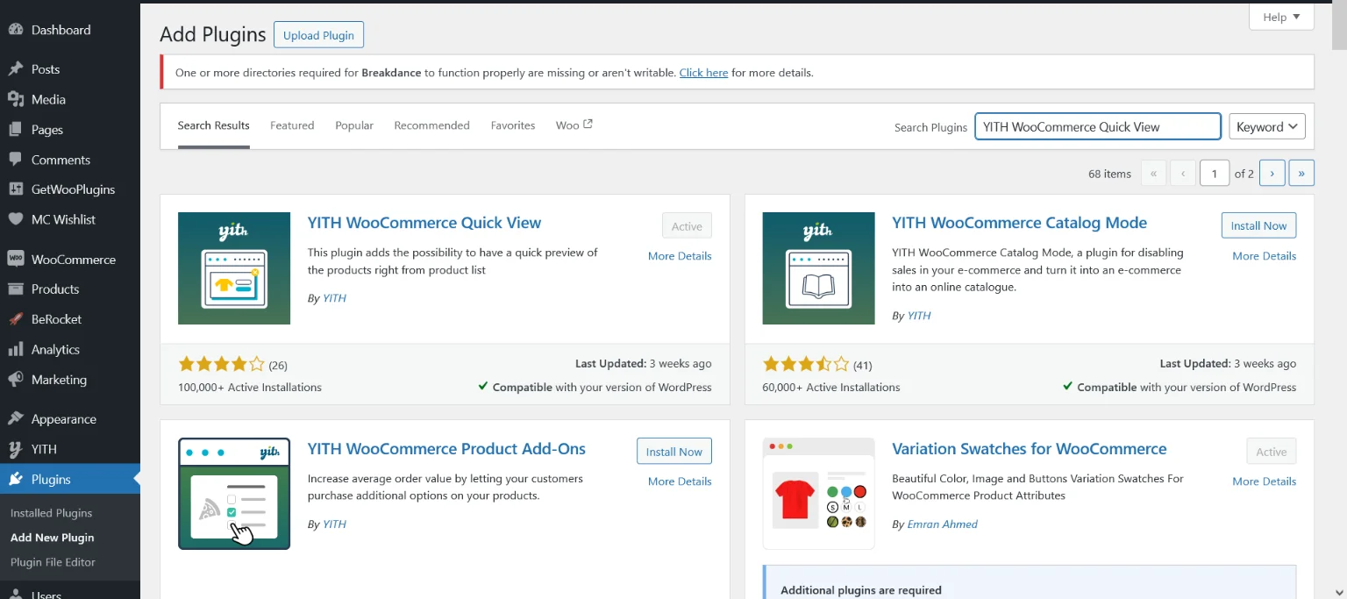Open author YITH link under Catalog Mode
Screen dimensions: 1347x599
(919, 316)
